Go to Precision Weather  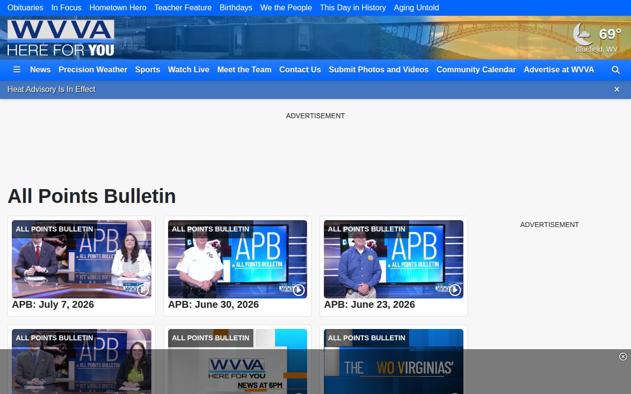(93, 70)
